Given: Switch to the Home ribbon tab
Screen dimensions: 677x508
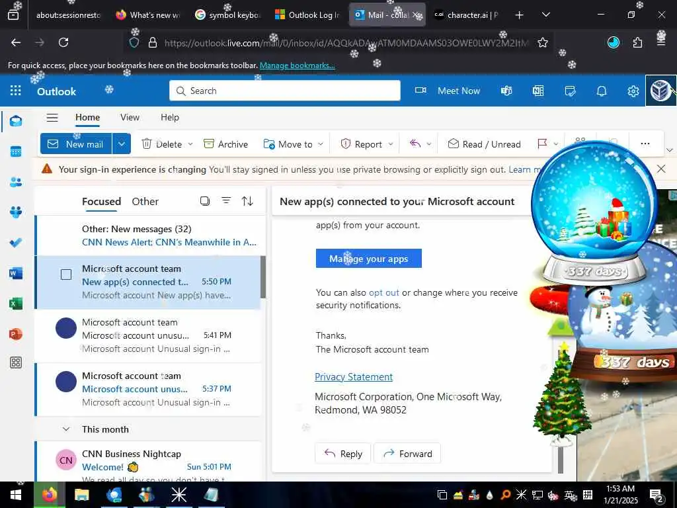Looking at the screenshot, I should [x=88, y=118].
